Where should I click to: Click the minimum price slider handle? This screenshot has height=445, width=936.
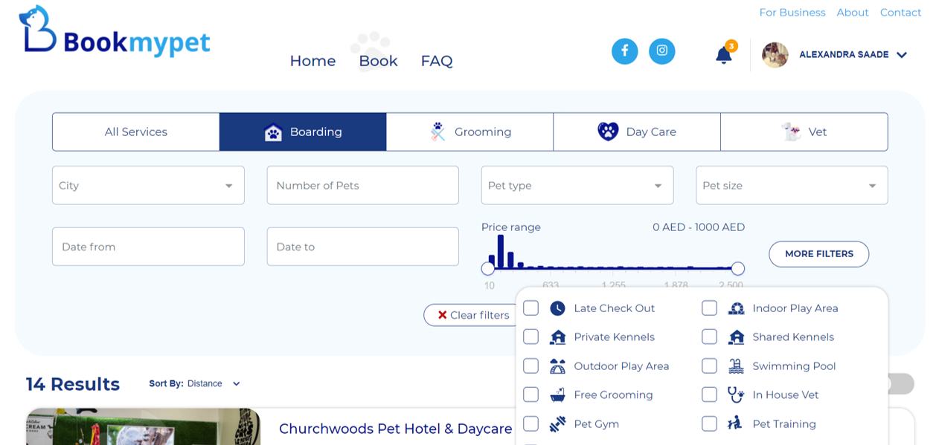[x=488, y=268]
